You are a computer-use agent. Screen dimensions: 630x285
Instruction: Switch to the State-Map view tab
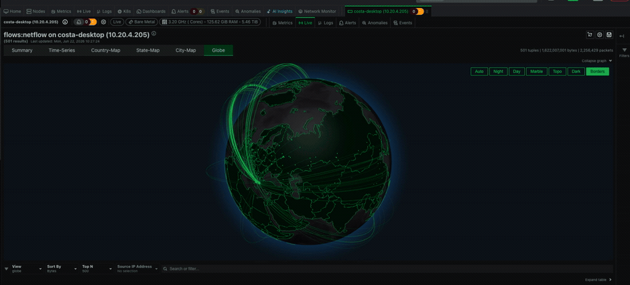tap(148, 50)
